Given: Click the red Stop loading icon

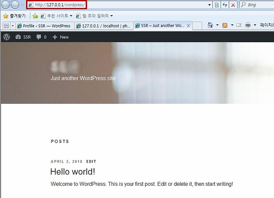Looking at the screenshot, I should click(x=233, y=5).
